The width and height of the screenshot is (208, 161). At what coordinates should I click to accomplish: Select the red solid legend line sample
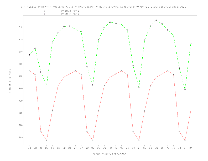pyautogui.click(x=41, y=11)
